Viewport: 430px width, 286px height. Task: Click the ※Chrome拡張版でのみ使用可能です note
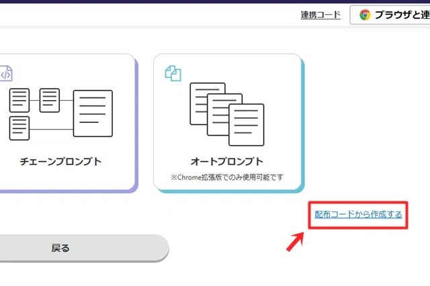point(227,177)
